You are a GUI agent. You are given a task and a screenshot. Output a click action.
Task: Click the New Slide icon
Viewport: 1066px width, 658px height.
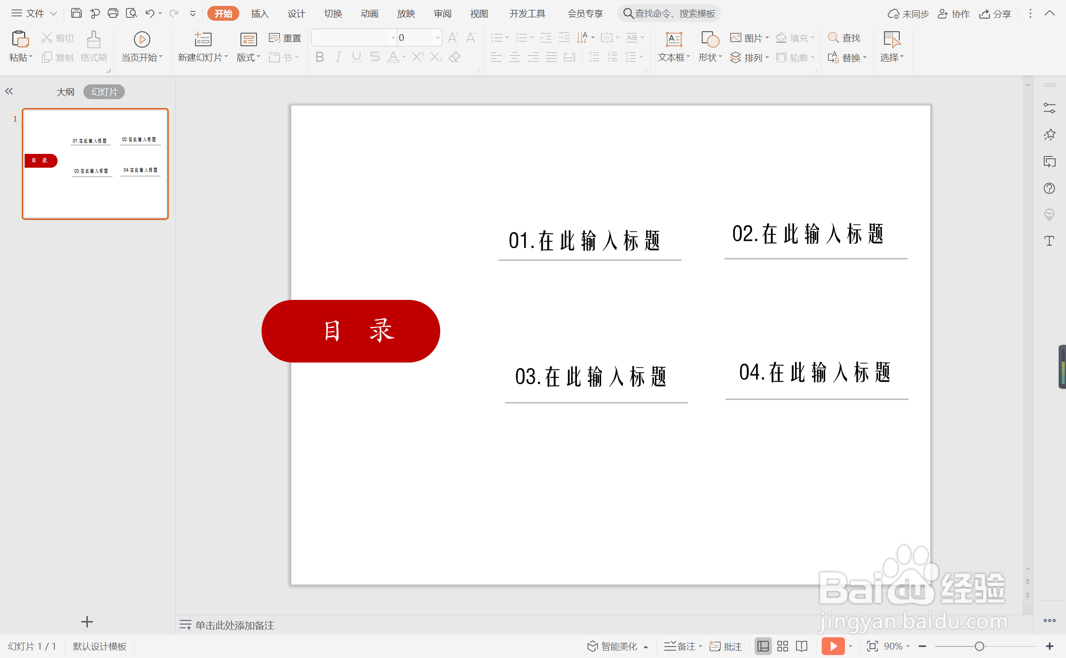(x=202, y=39)
